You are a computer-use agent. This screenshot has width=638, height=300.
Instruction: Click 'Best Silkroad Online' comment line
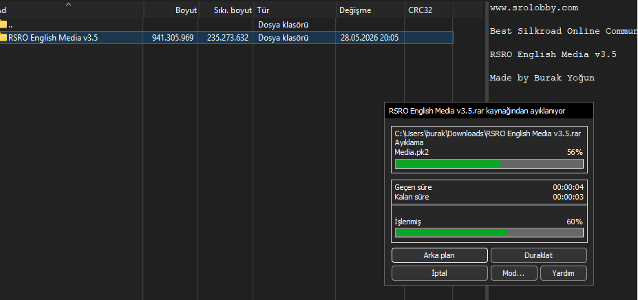564,31
